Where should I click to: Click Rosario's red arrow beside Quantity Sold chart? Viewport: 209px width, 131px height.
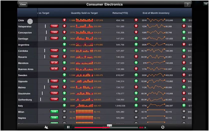pyautogui.click(x=64, y=57)
